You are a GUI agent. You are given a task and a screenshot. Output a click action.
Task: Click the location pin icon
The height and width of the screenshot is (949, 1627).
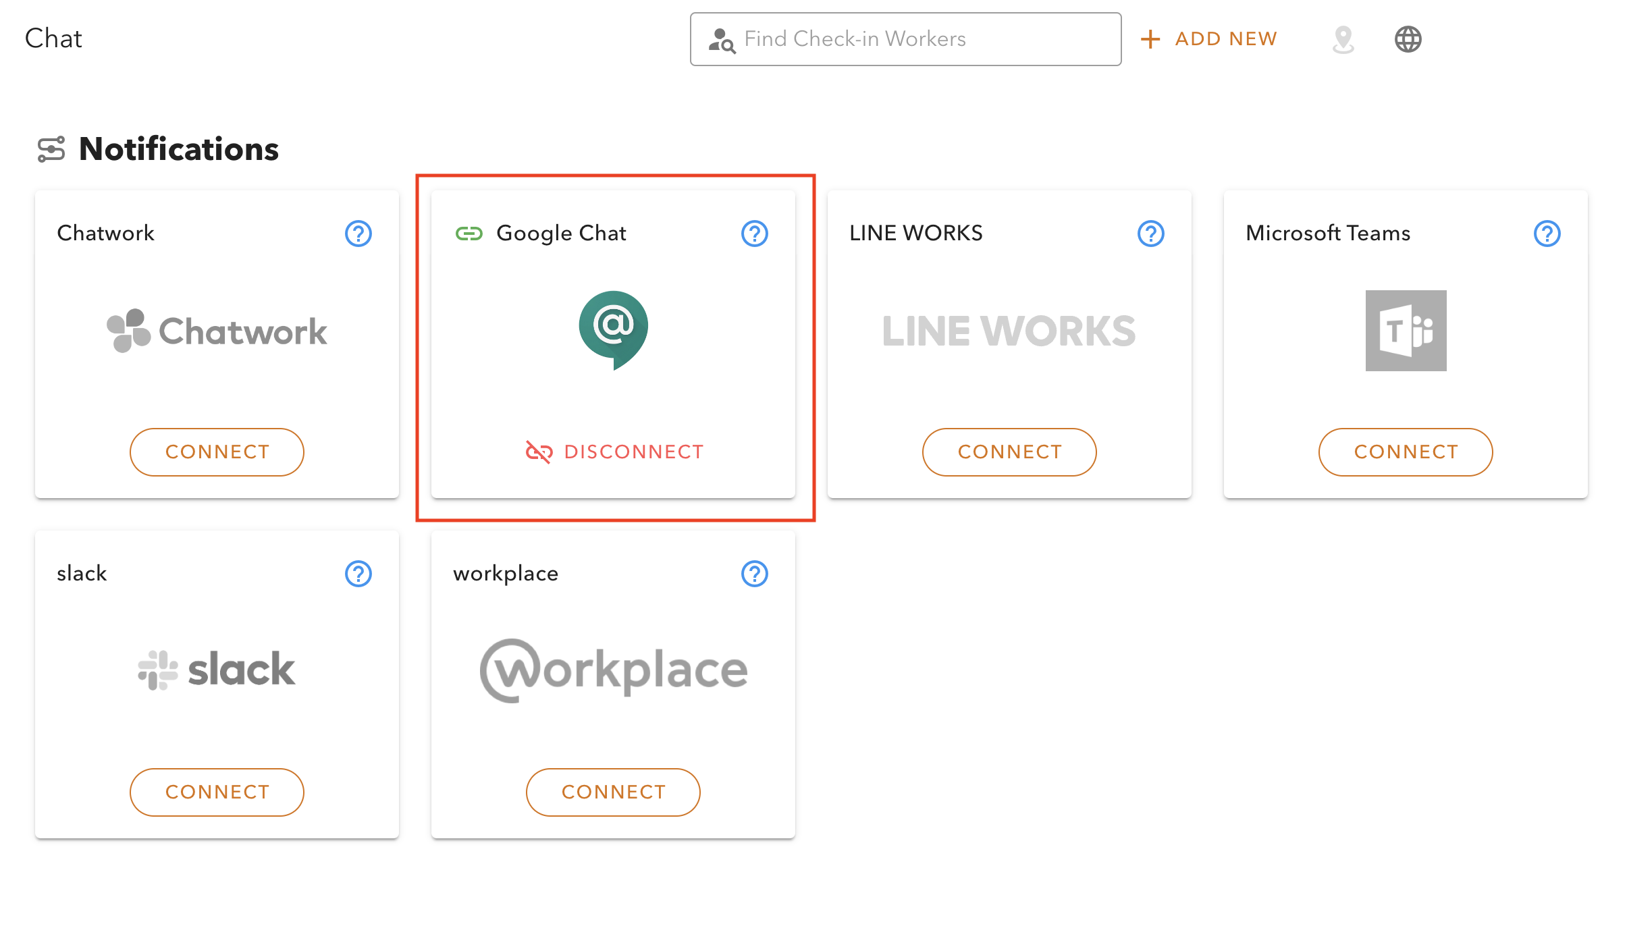point(1343,39)
